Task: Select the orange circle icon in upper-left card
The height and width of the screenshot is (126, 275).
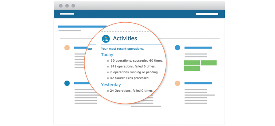Action: 67,48
